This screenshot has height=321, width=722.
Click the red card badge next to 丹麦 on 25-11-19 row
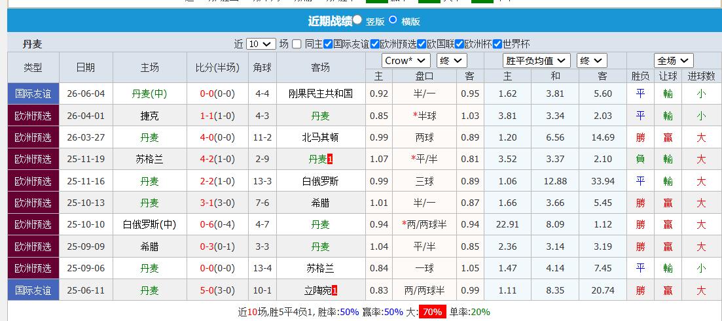pyautogui.click(x=330, y=160)
